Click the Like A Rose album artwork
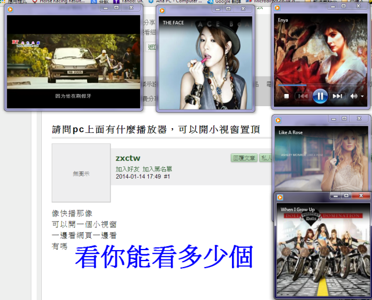Screen dimensions: 372x300 pos(321,158)
